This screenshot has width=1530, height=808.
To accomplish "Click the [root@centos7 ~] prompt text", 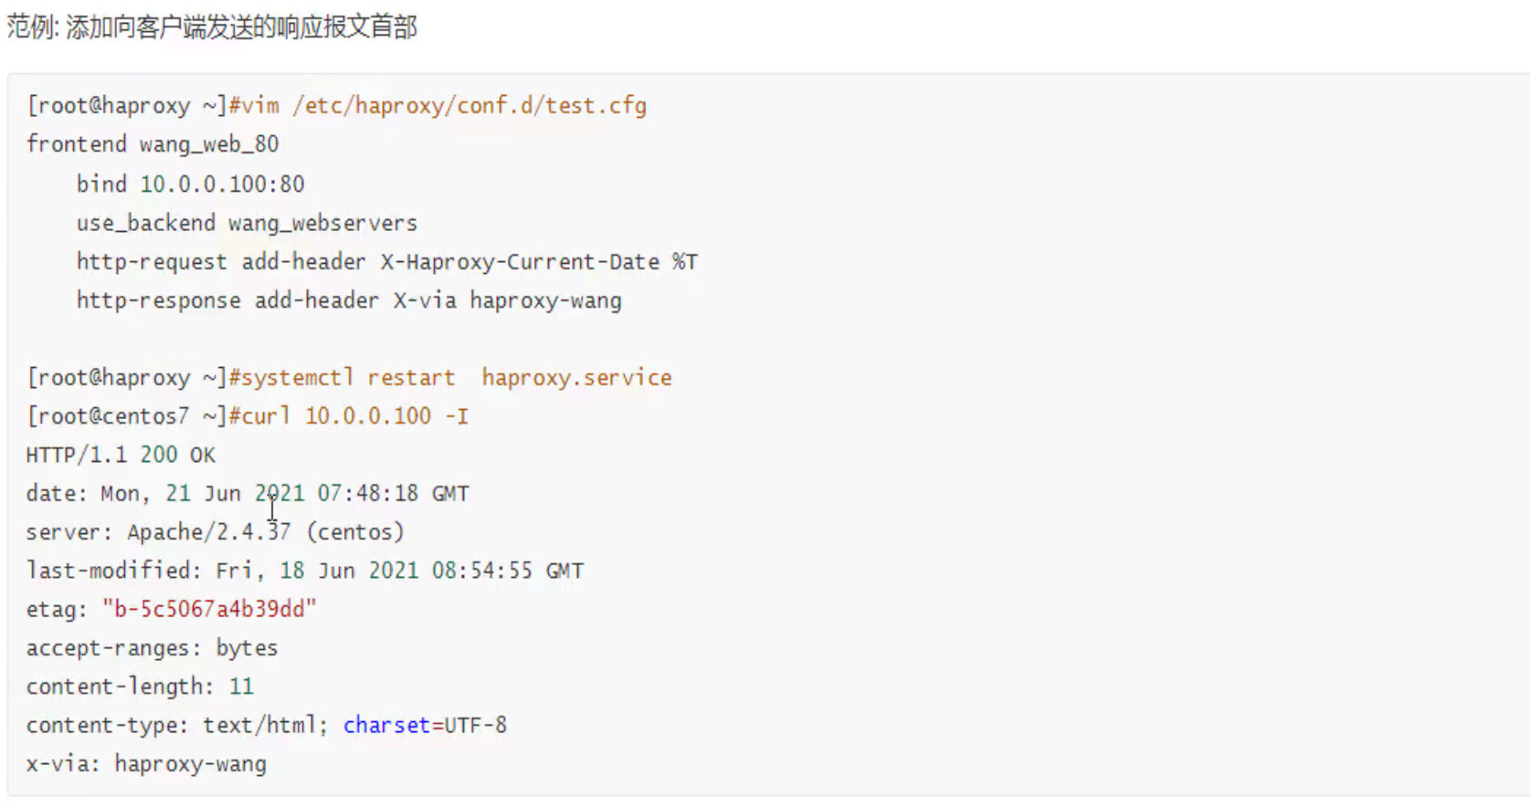I will 126,416.
